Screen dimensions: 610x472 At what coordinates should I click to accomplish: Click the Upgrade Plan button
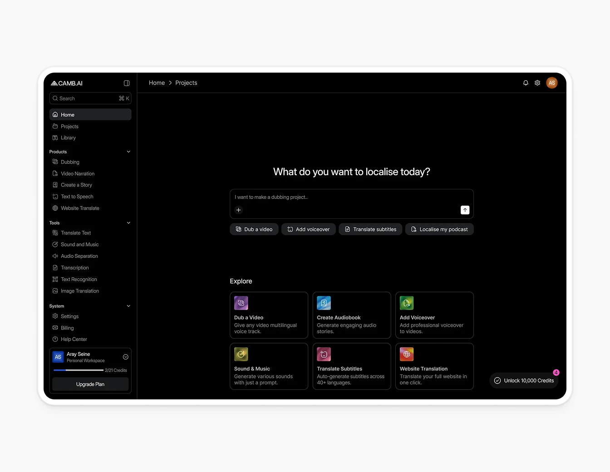pyautogui.click(x=90, y=384)
